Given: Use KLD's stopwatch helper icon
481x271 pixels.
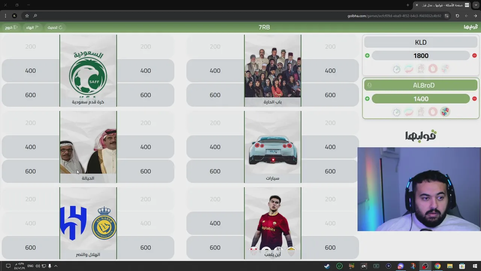Looking at the screenshot, I should pyautogui.click(x=396, y=69).
